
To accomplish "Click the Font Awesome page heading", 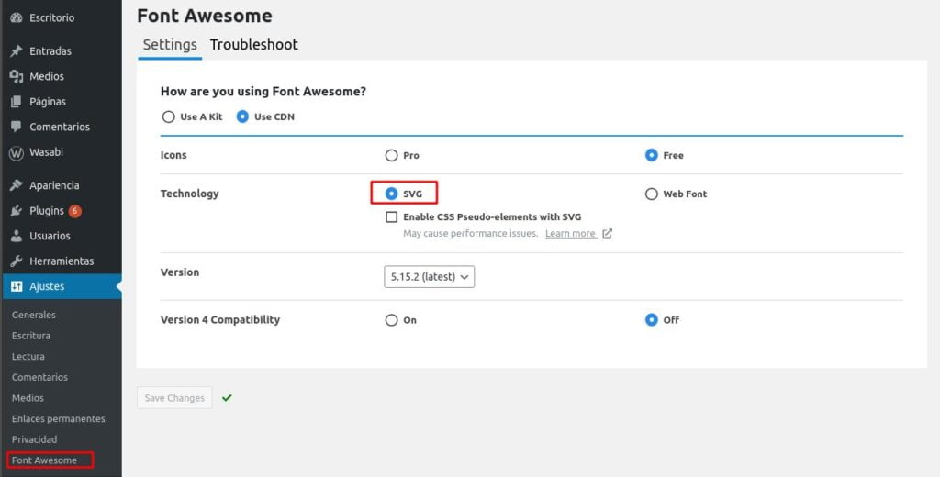I will (205, 16).
